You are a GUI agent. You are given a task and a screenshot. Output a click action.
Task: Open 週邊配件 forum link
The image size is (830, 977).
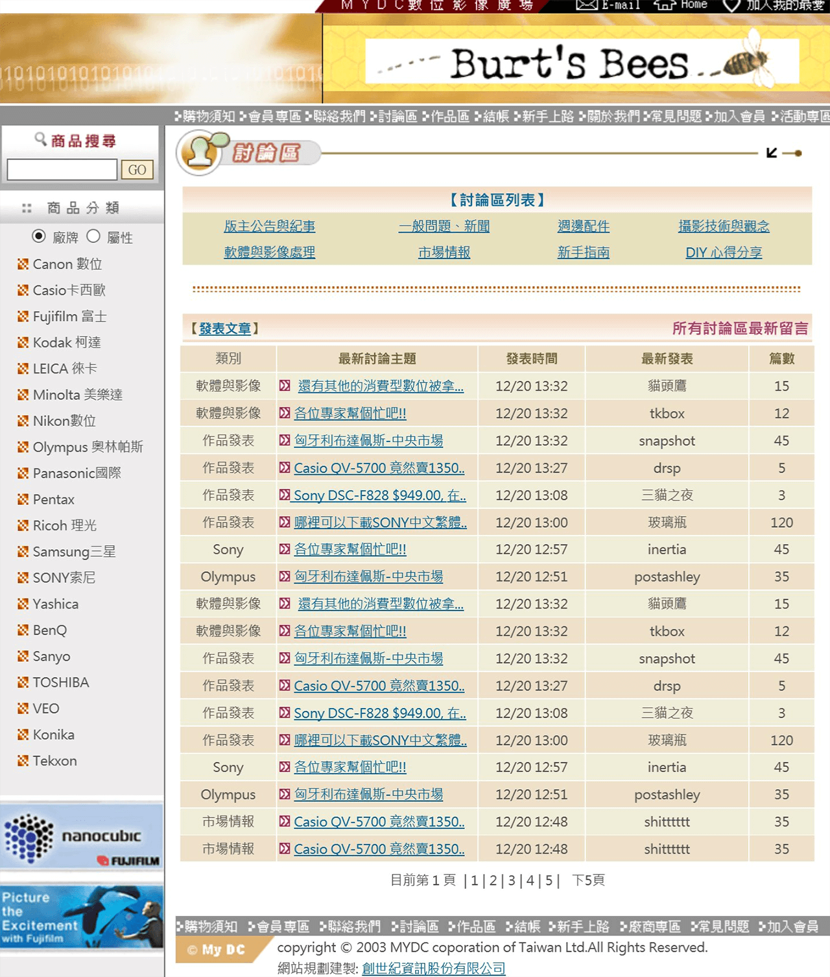[584, 226]
